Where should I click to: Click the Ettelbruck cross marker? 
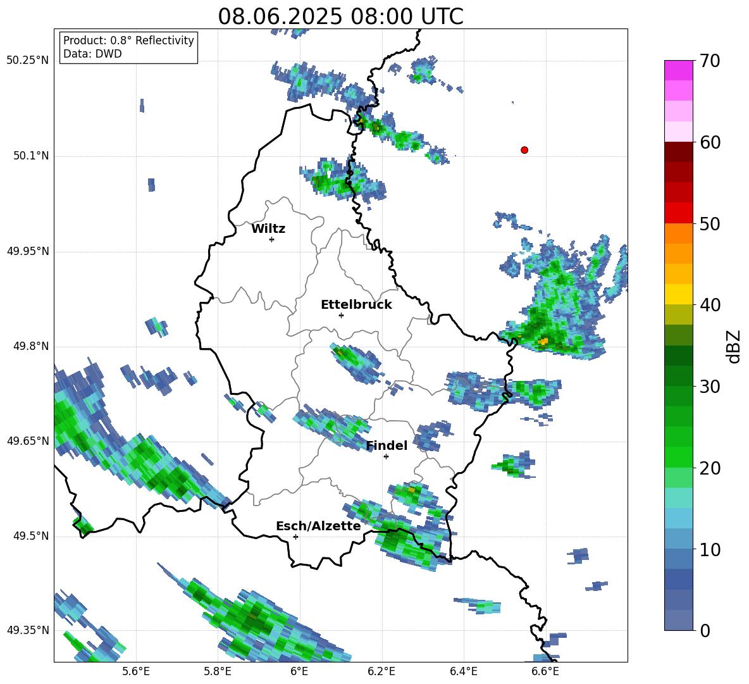(341, 315)
